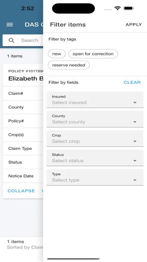Clear the field filters
This screenshot has width=147, height=262.
click(132, 82)
